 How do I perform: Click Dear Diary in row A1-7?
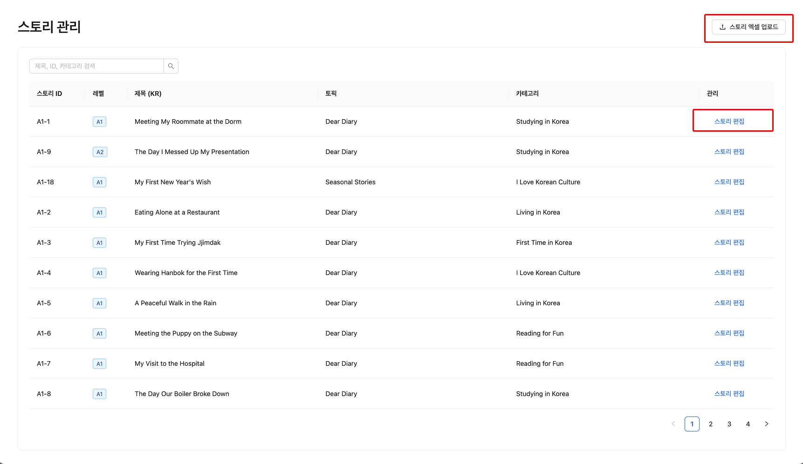341,363
